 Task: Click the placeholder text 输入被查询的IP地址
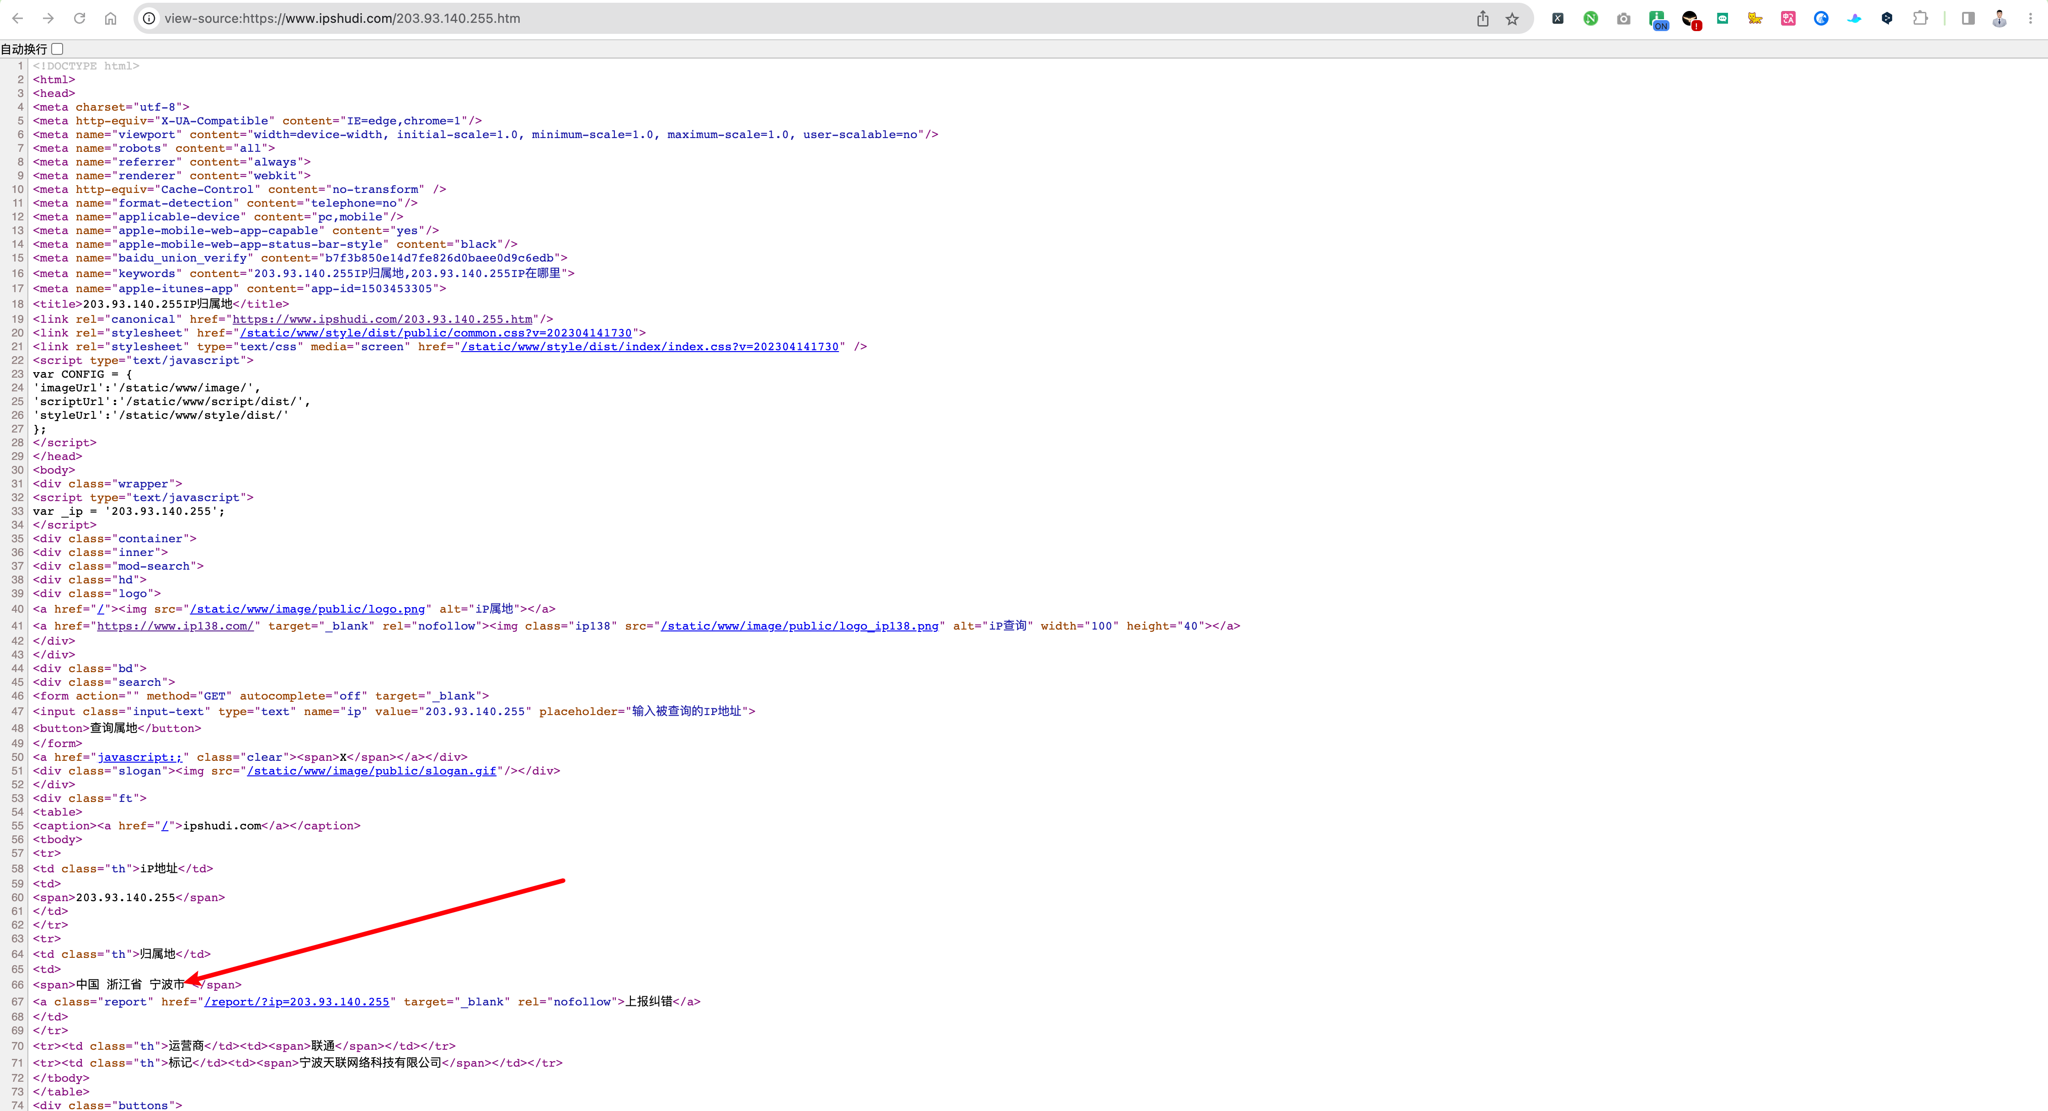686,711
